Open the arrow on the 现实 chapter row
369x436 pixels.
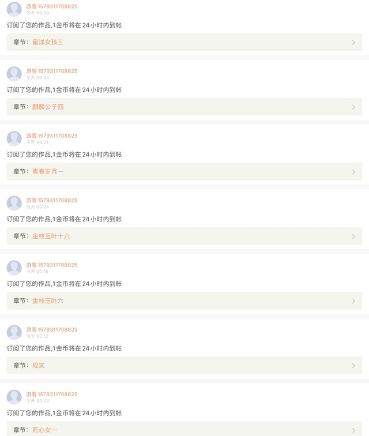(x=353, y=366)
